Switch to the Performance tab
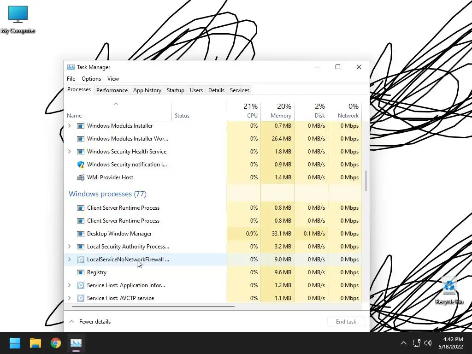The height and width of the screenshot is (354, 472). [x=112, y=90]
